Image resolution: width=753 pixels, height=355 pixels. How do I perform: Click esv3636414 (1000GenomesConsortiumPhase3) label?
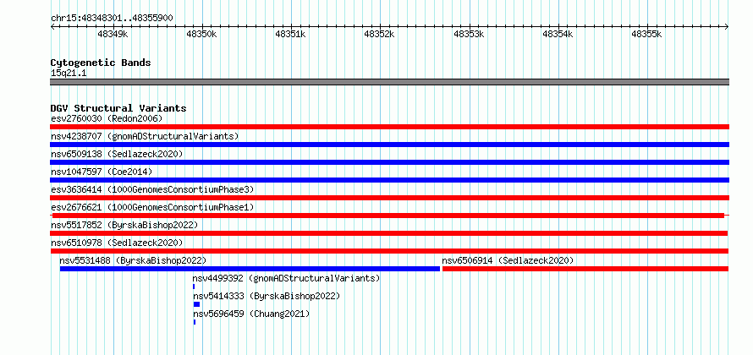click(x=152, y=189)
